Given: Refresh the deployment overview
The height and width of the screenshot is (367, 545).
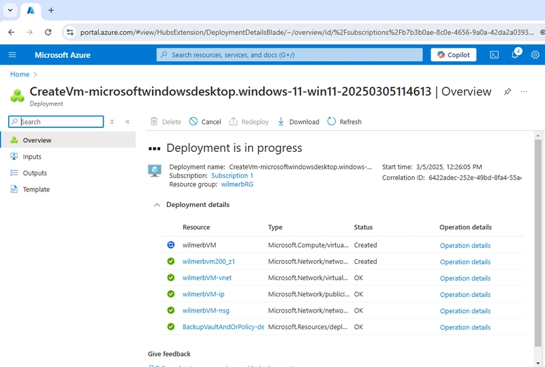Looking at the screenshot, I should pyautogui.click(x=345, y=122).
